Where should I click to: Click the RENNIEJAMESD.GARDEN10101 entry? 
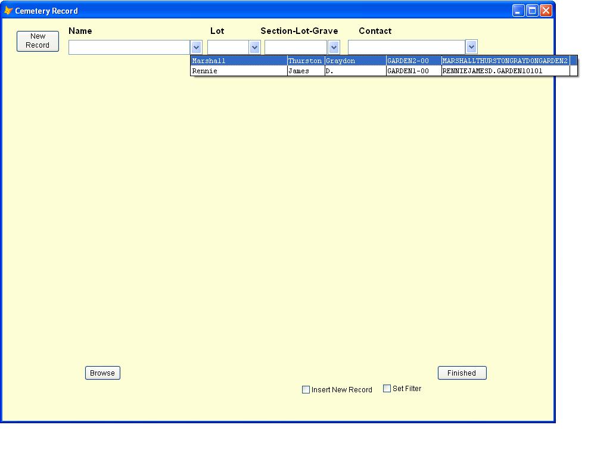point(505,71)
